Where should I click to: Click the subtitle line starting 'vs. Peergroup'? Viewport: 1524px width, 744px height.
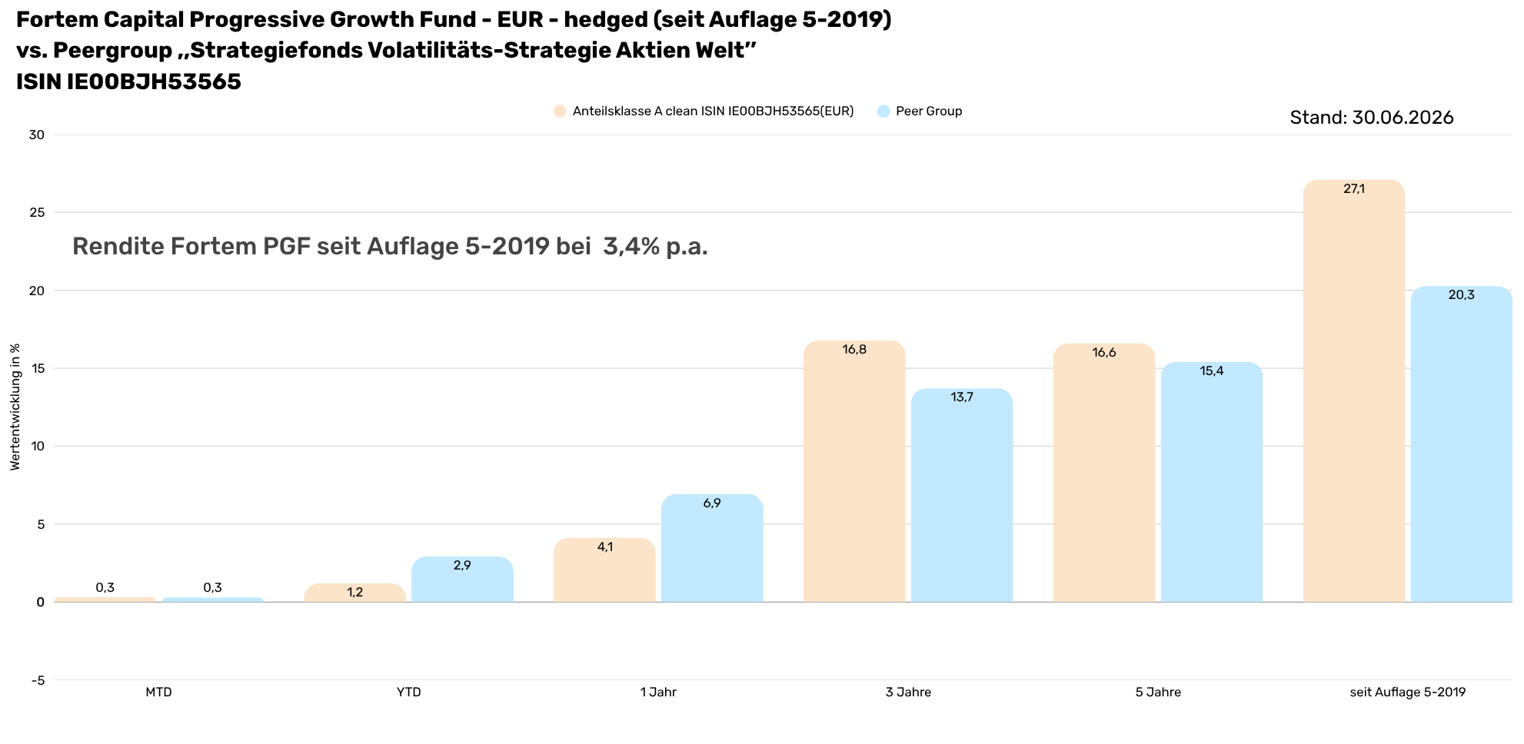[387, 51]
